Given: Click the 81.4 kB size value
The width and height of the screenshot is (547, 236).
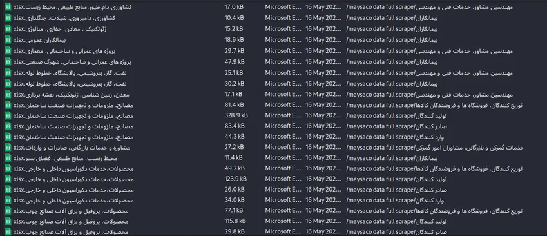Looking at the screenshot, I should click(235, 105).
